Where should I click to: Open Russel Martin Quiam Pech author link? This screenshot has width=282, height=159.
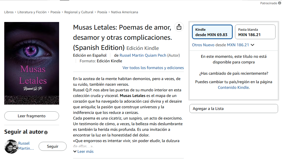[143, 55]
